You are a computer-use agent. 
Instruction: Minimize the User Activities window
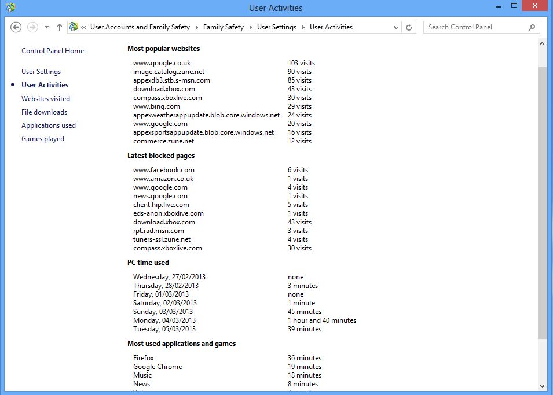pyautogui.click(x=499, y=6)
